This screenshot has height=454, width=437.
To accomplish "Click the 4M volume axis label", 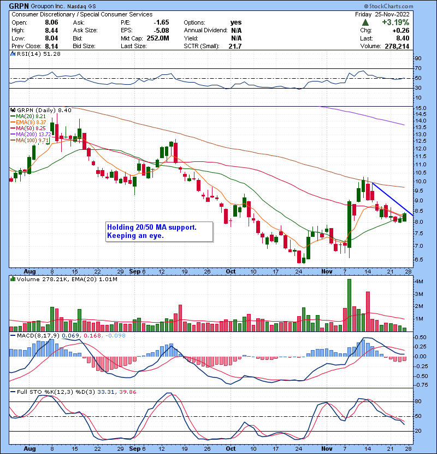I will point(419,282).
